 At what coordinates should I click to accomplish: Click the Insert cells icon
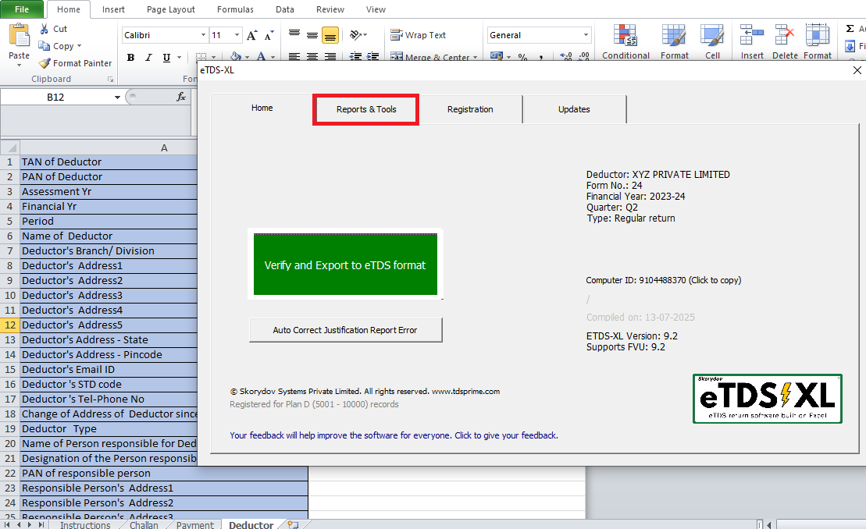752,35
